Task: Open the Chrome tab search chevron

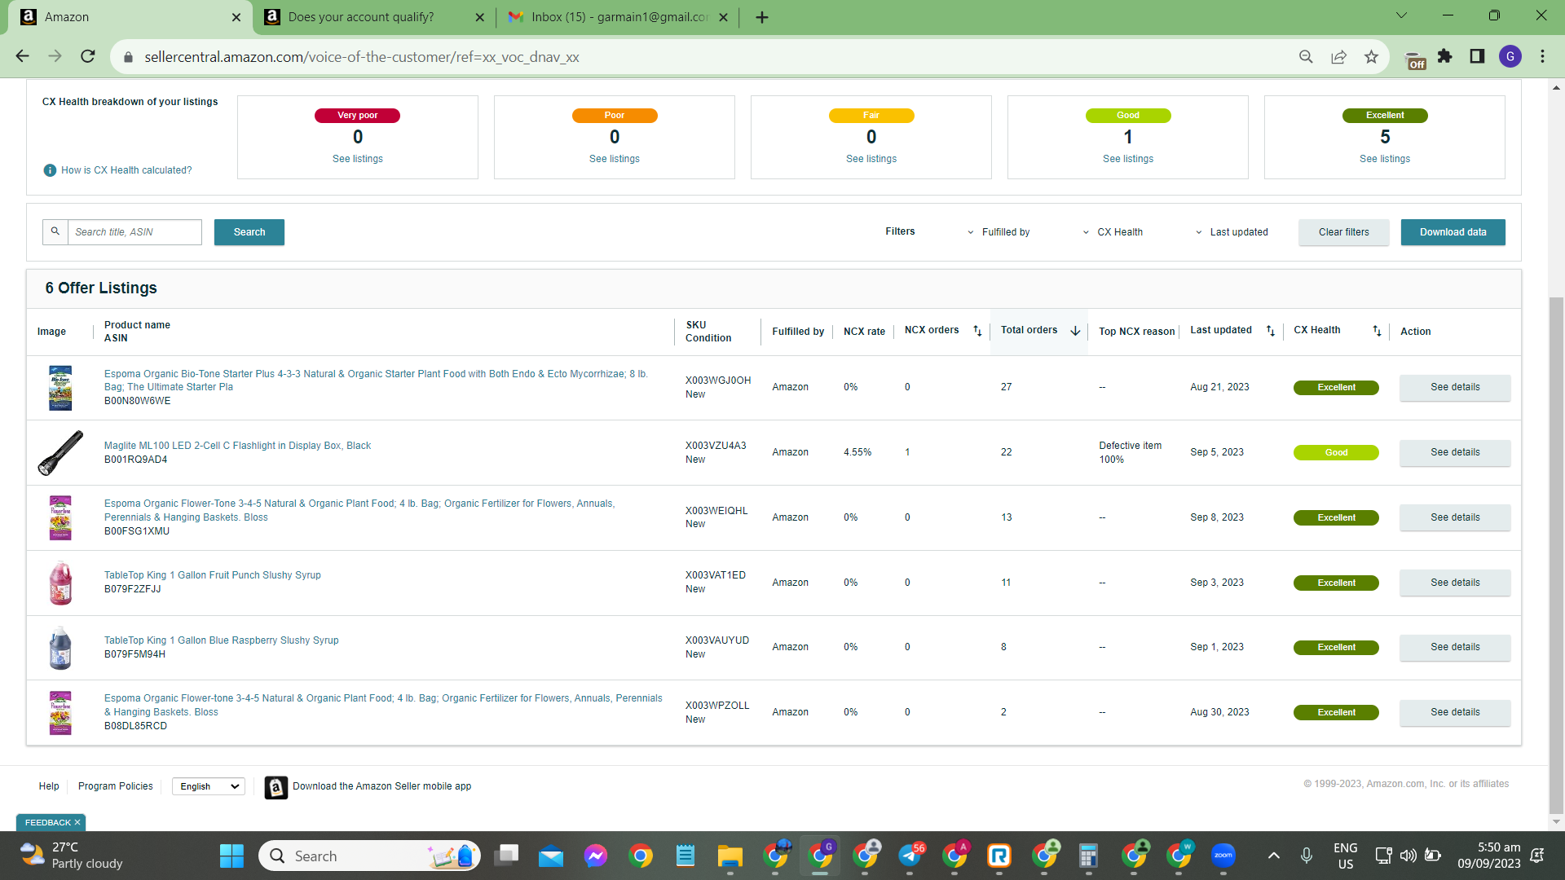Action: coord(1401,15)
